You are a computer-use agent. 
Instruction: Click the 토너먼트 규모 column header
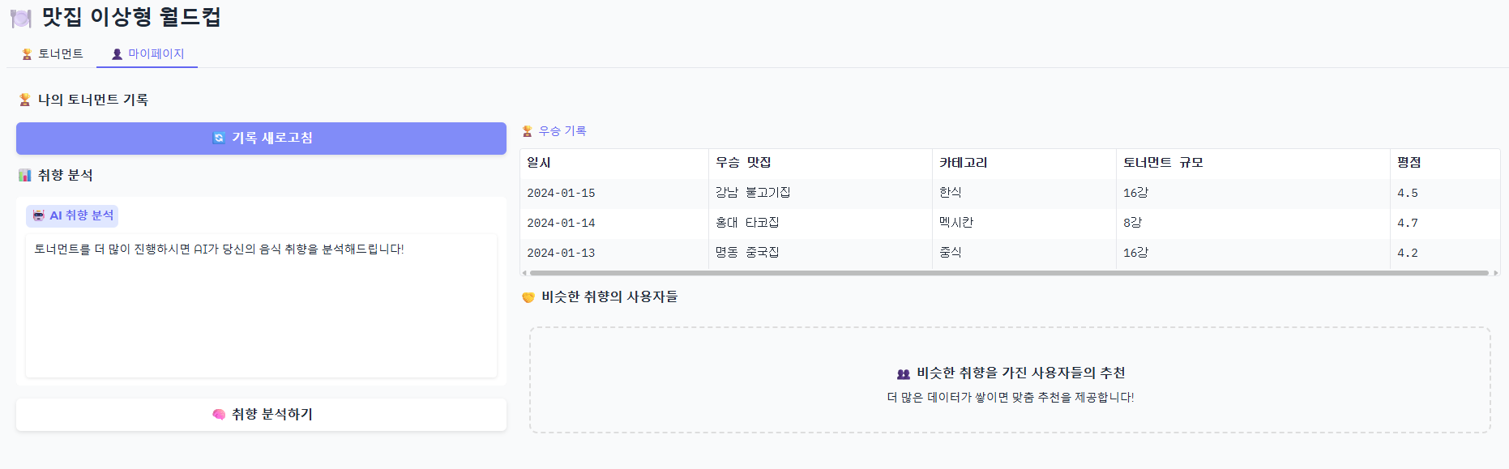[1253, 163]
